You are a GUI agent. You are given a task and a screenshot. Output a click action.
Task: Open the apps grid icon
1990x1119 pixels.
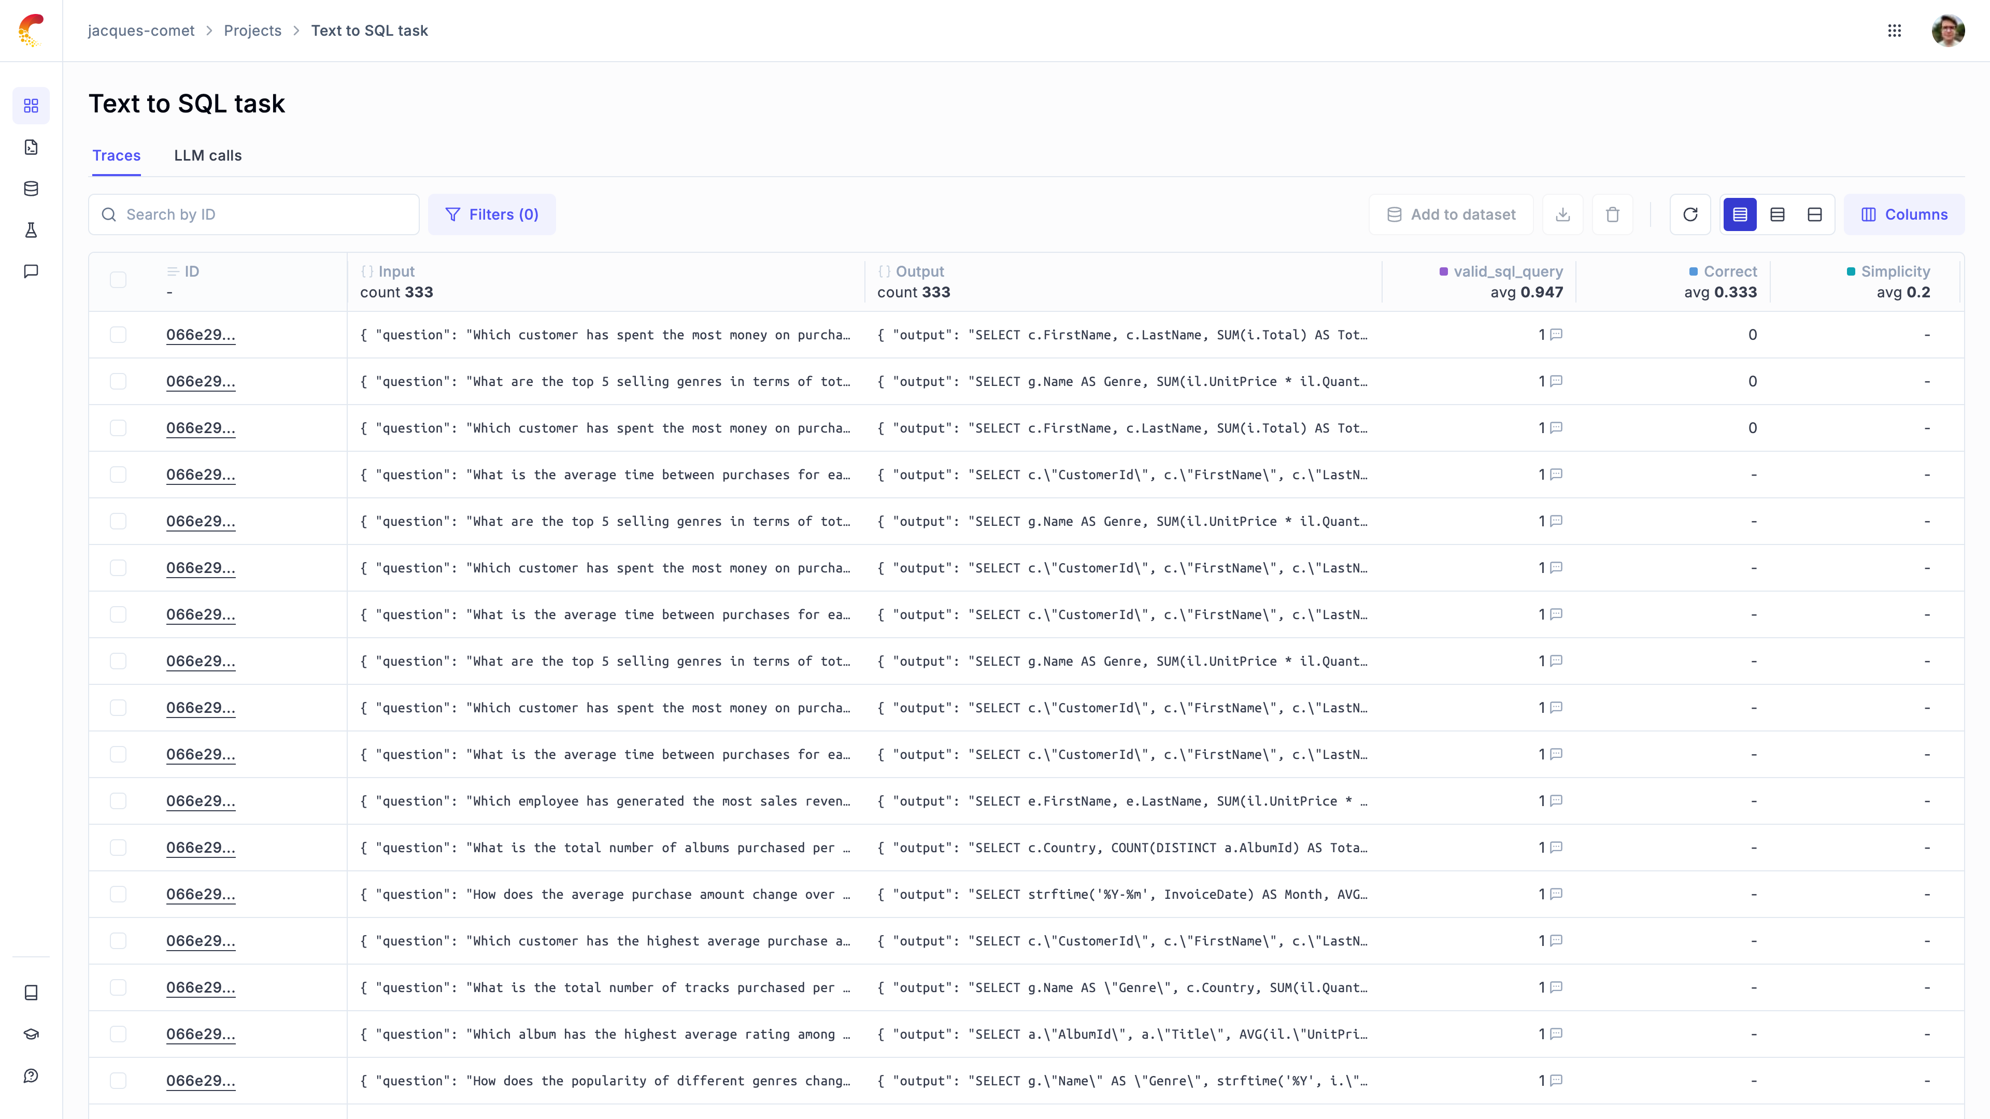[1894, 31]
